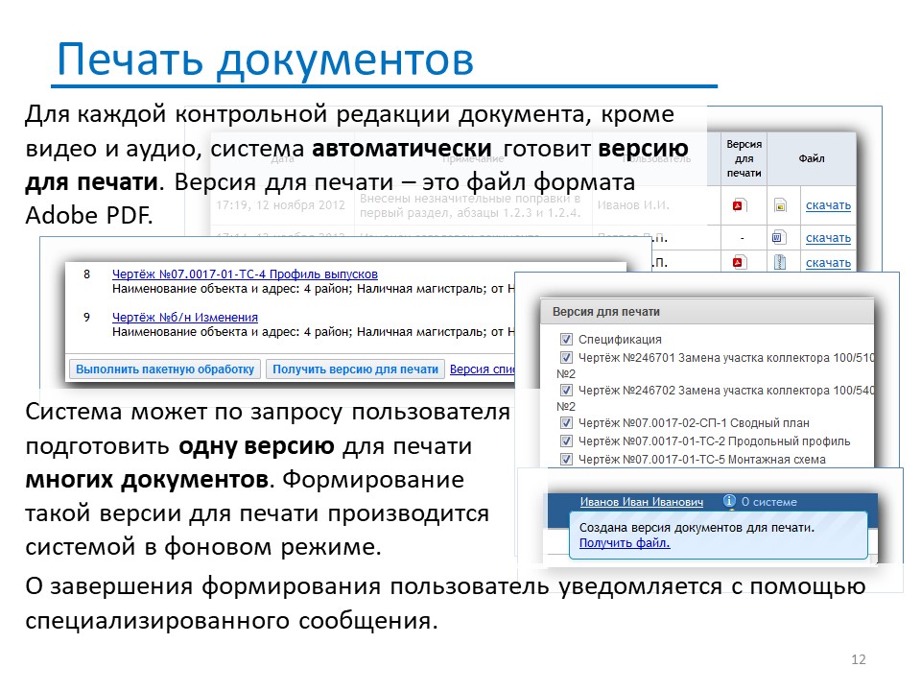The width and height of the screenshot is (921, 691).
Task: Click the Word document file icon
Action: (778, 237)
